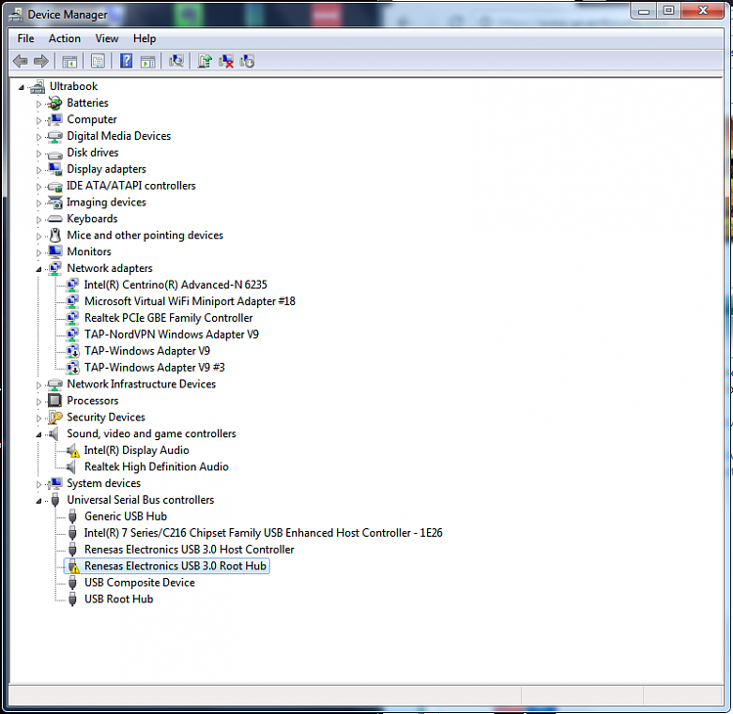733x714 pixels.
Task: Click the Show/Hide Action Pane toolbar icon
Action: click(x=148, y=62)
